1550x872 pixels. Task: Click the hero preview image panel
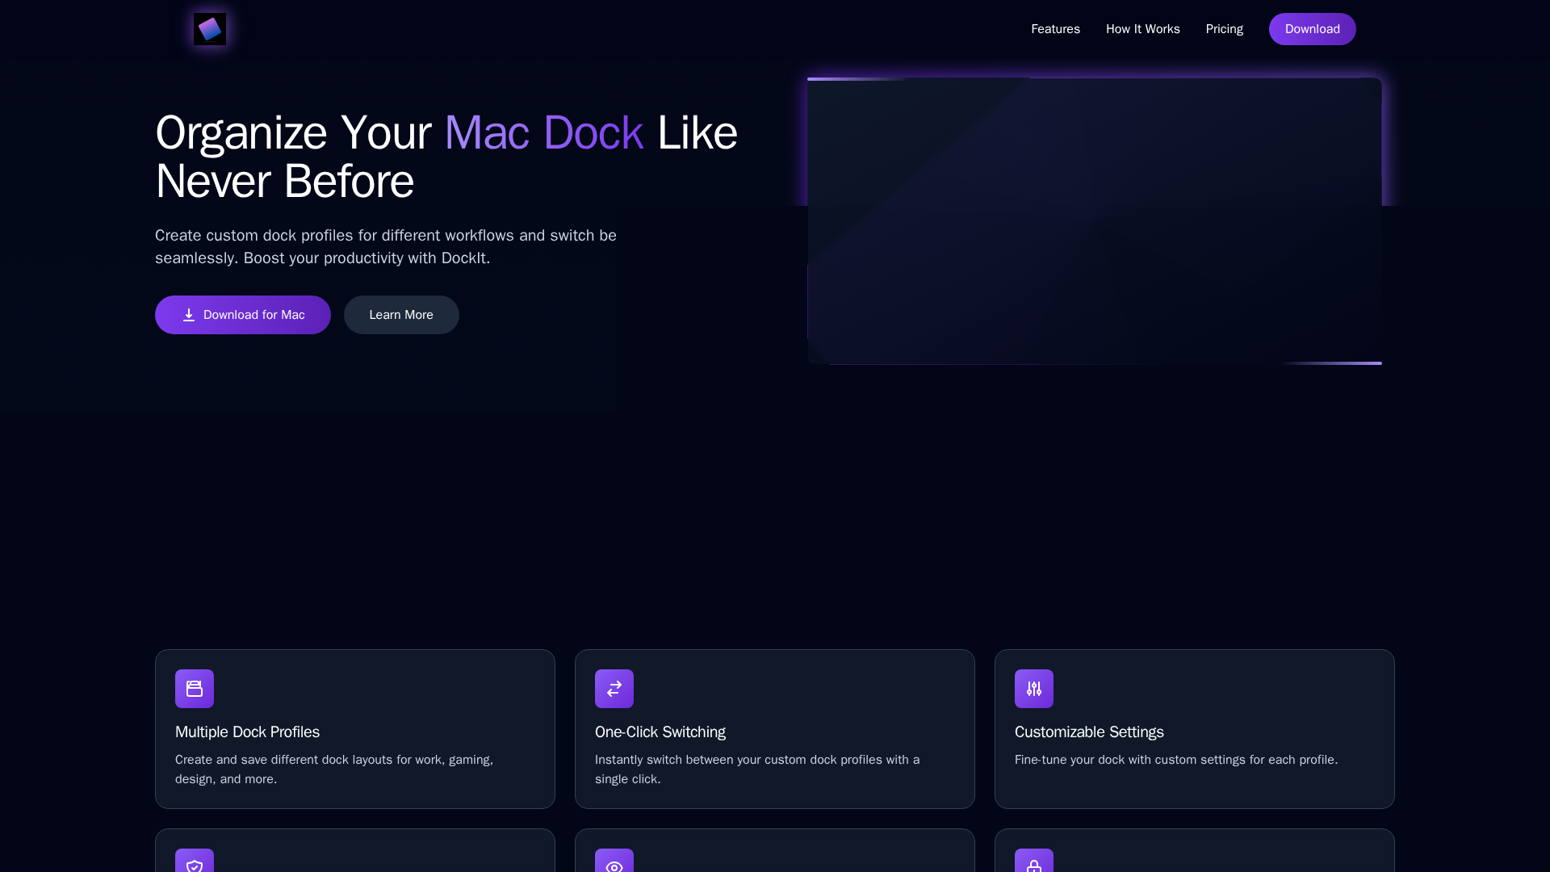pyautogui.click(x=1095, y=221)
